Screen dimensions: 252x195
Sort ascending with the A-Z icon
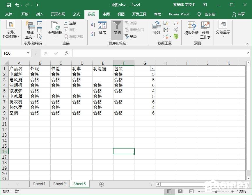pos(93,25)
